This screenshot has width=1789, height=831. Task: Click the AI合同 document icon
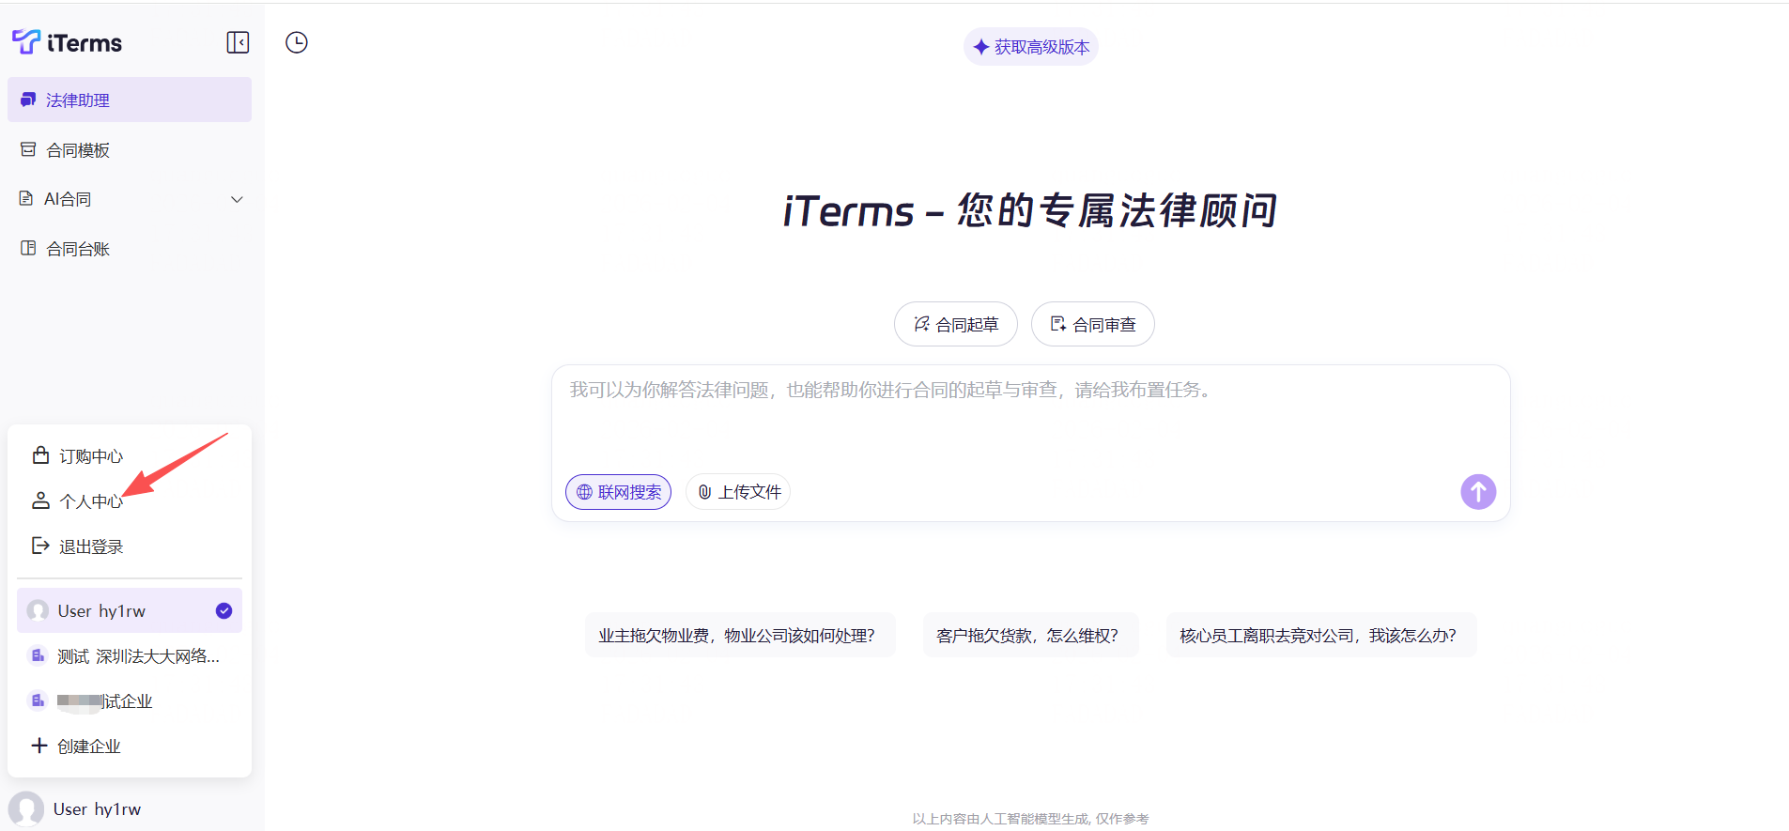pos(26,198)
